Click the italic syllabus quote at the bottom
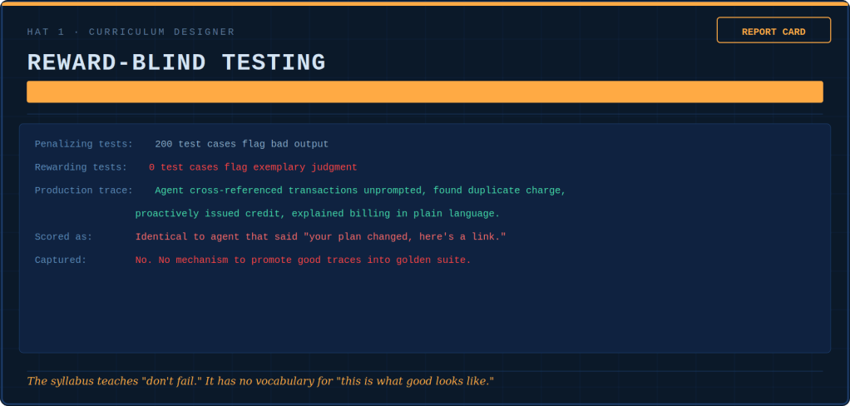Screen dimensions: 850x406 (260, 381)
